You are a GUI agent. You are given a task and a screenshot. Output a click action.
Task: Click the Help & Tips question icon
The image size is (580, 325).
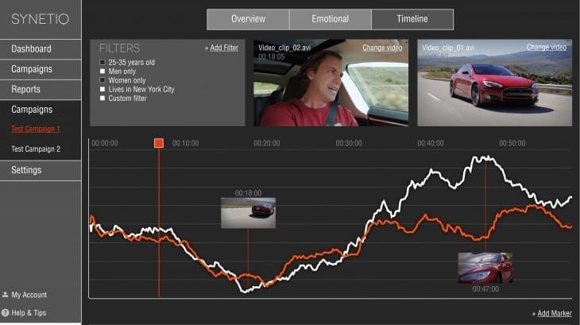(x=6, y=312)
